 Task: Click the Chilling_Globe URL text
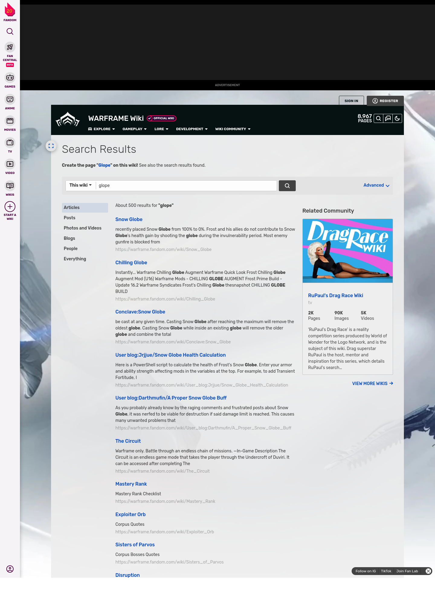[x=165, y=299]
